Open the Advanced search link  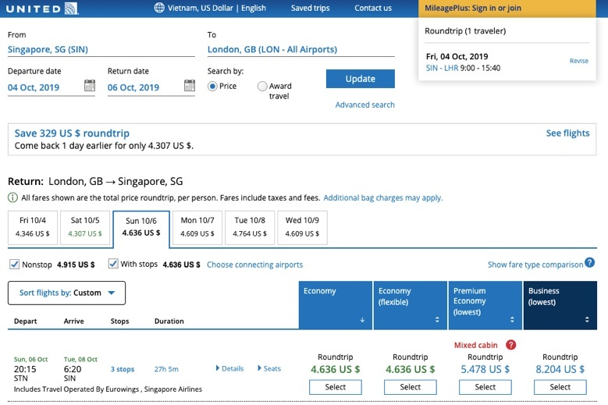click(x=364, y=105)
